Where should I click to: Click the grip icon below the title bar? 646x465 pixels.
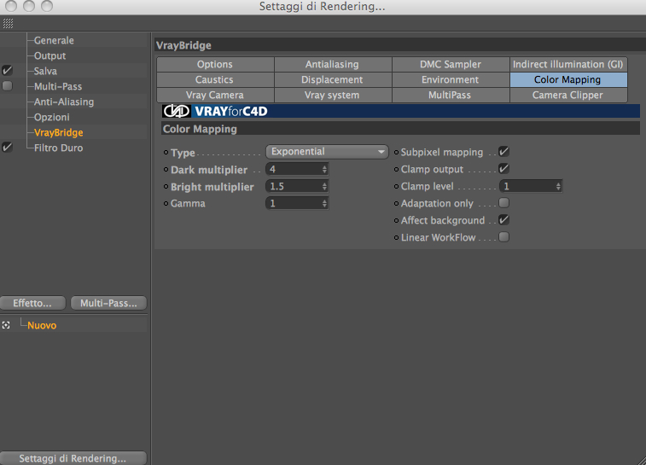click(8, 24)
